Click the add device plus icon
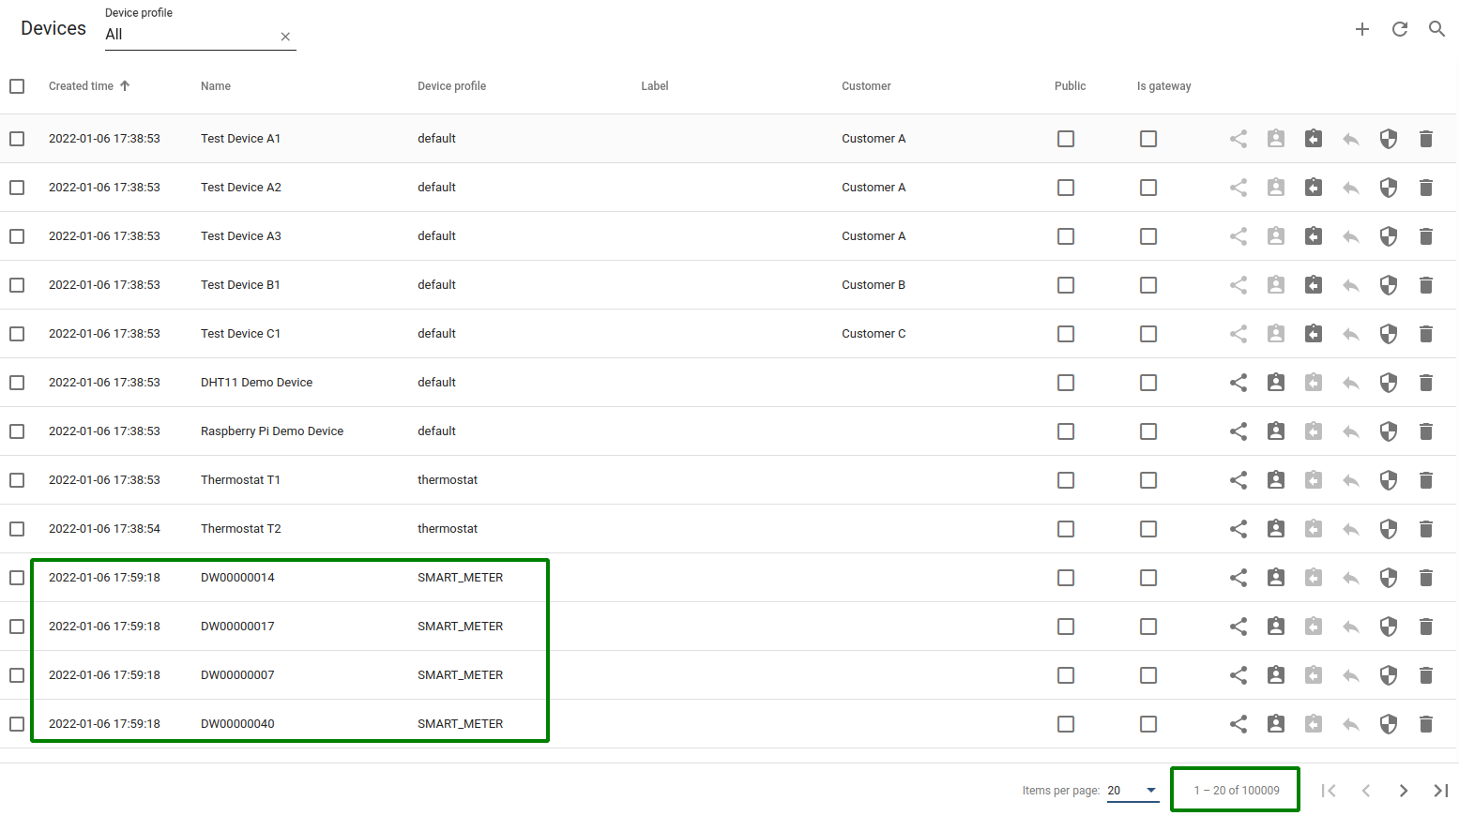Screen dimensions: 1459x816 (1361, 29)
